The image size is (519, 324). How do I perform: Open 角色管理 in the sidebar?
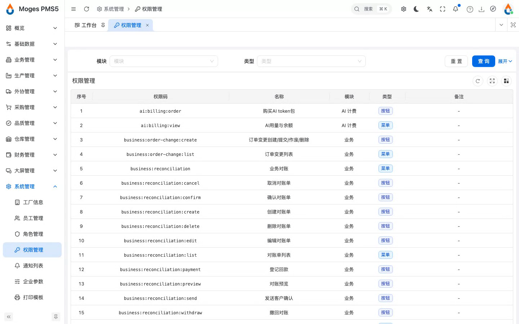(x=32, y=234)
